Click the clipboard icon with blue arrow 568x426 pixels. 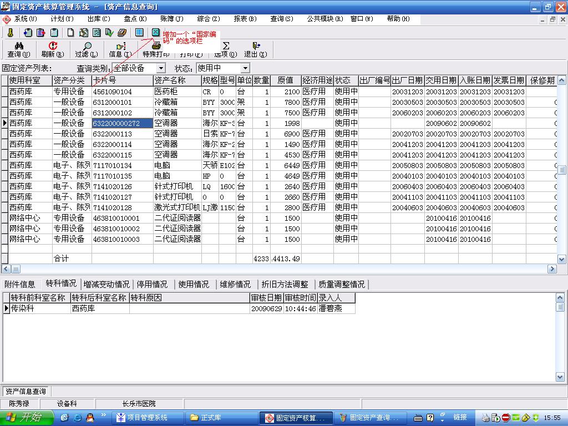point(28,33)
